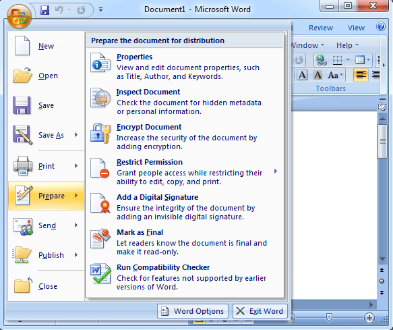Expand the Send submenu arrow
393x330 pixels.
pyautogui.click(x=76, y=225)
